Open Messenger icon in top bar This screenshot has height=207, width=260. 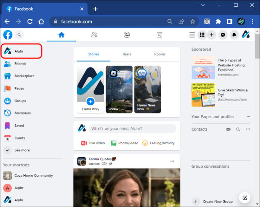(223, 35)
